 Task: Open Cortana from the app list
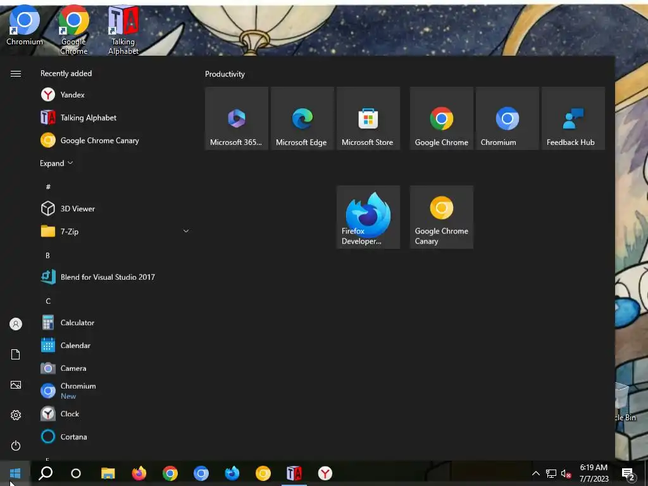tap(115, 437)
